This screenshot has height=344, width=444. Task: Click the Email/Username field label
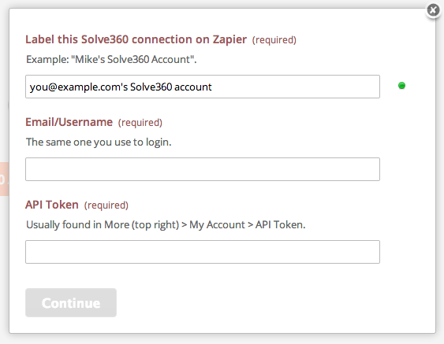[x=69, y=122]
